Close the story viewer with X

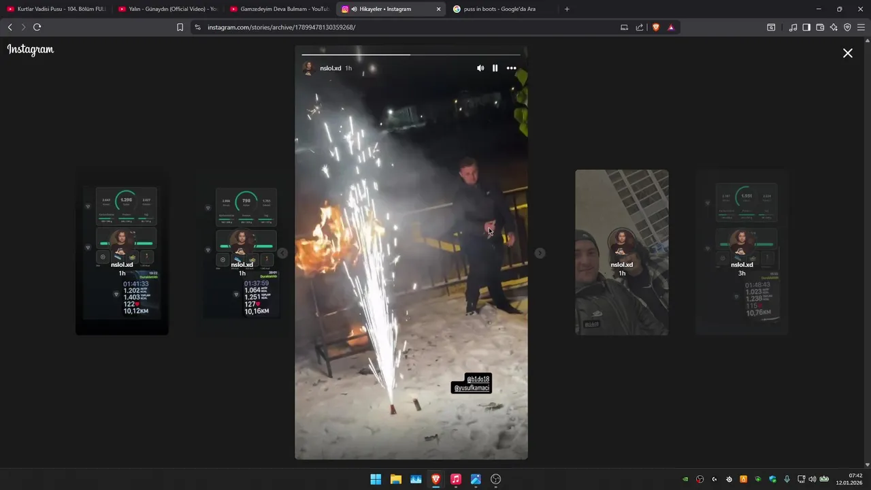pyautogui.click(x=848, y=53)
